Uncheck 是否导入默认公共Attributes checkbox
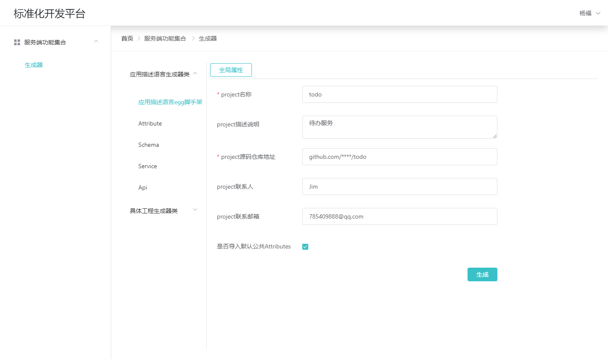Screen dimensions: 608x359 click(x=305, y=247)
